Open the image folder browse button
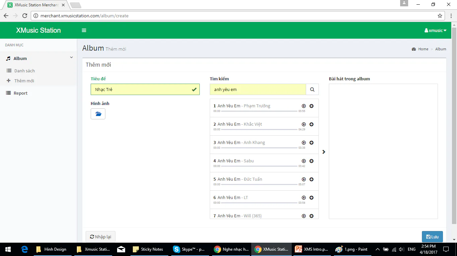457x256 pixels. [x=98, y=114]
